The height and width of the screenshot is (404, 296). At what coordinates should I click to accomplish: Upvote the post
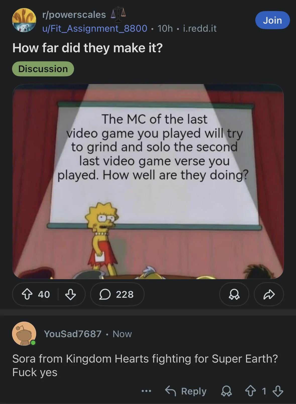27,294
